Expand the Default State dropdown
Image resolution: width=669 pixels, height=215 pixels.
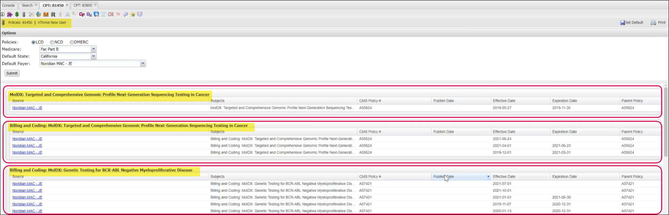point(94,56)
